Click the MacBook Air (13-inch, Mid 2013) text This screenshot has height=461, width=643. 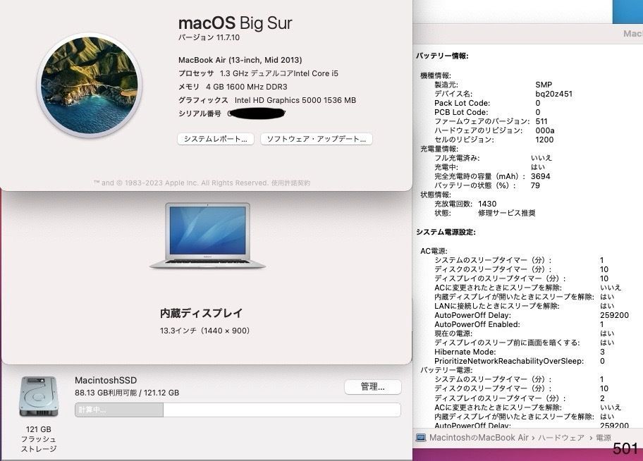click(x=240, y=60)
